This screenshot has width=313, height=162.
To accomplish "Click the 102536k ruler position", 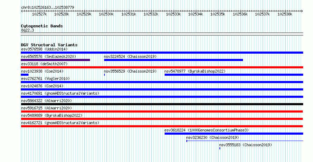I will point(240,14).
